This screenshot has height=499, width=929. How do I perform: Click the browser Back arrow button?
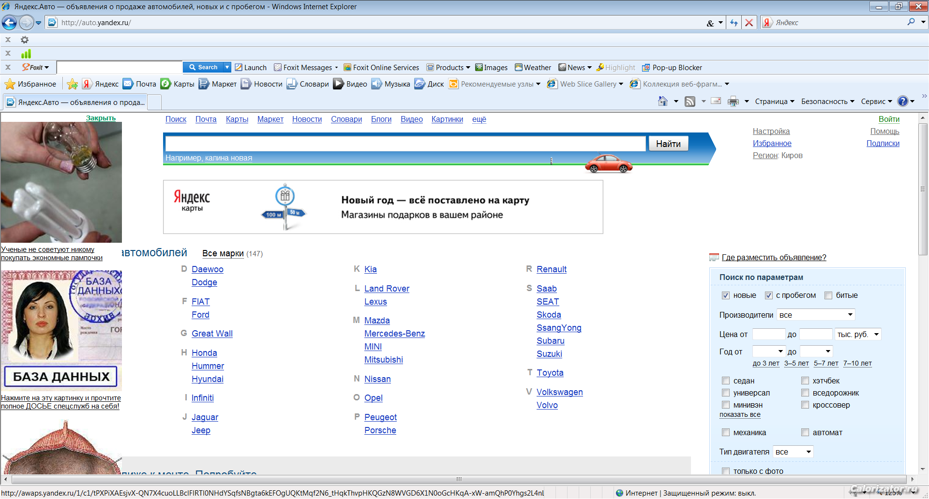[9, 22]
